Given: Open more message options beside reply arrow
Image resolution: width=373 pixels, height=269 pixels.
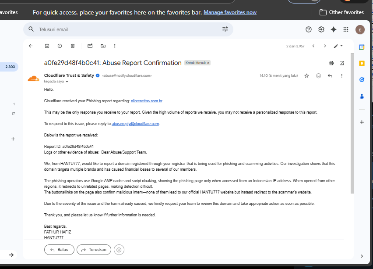Looking at the screenshot, I should (x=341, y=76).
